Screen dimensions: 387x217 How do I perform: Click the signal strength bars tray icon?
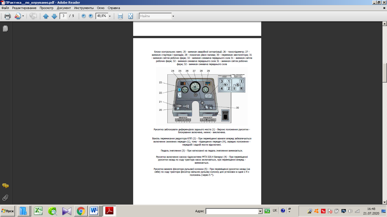point(357,211)
